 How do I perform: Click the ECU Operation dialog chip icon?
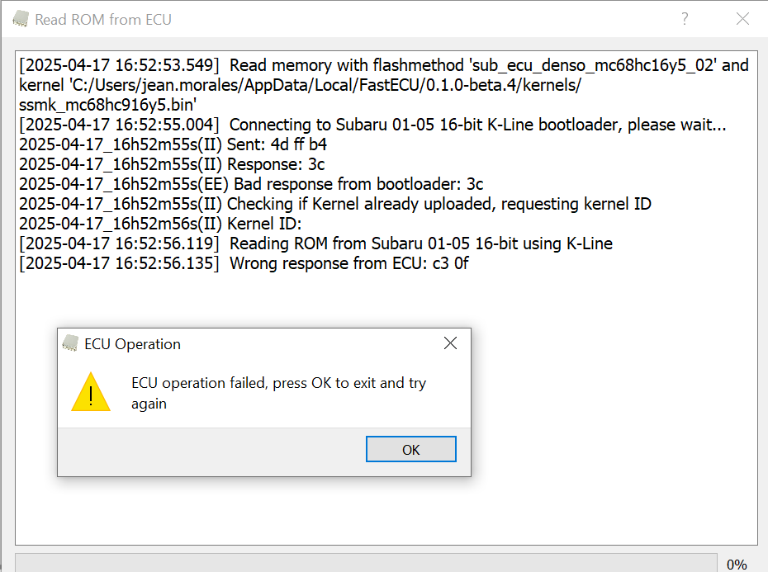point(70,343)
